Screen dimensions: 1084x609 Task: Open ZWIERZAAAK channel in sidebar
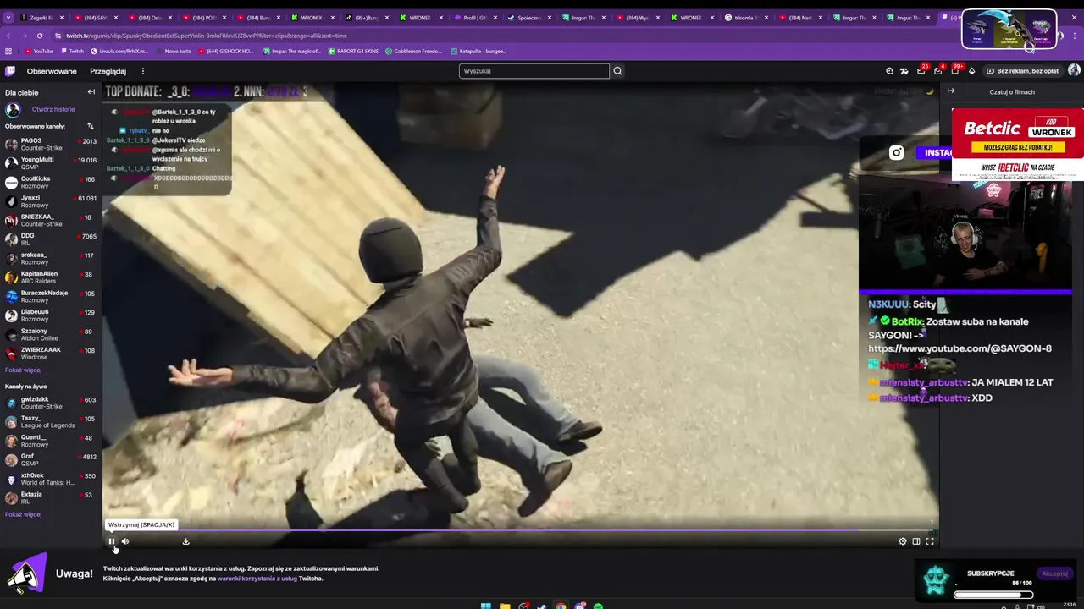[51, 354]
